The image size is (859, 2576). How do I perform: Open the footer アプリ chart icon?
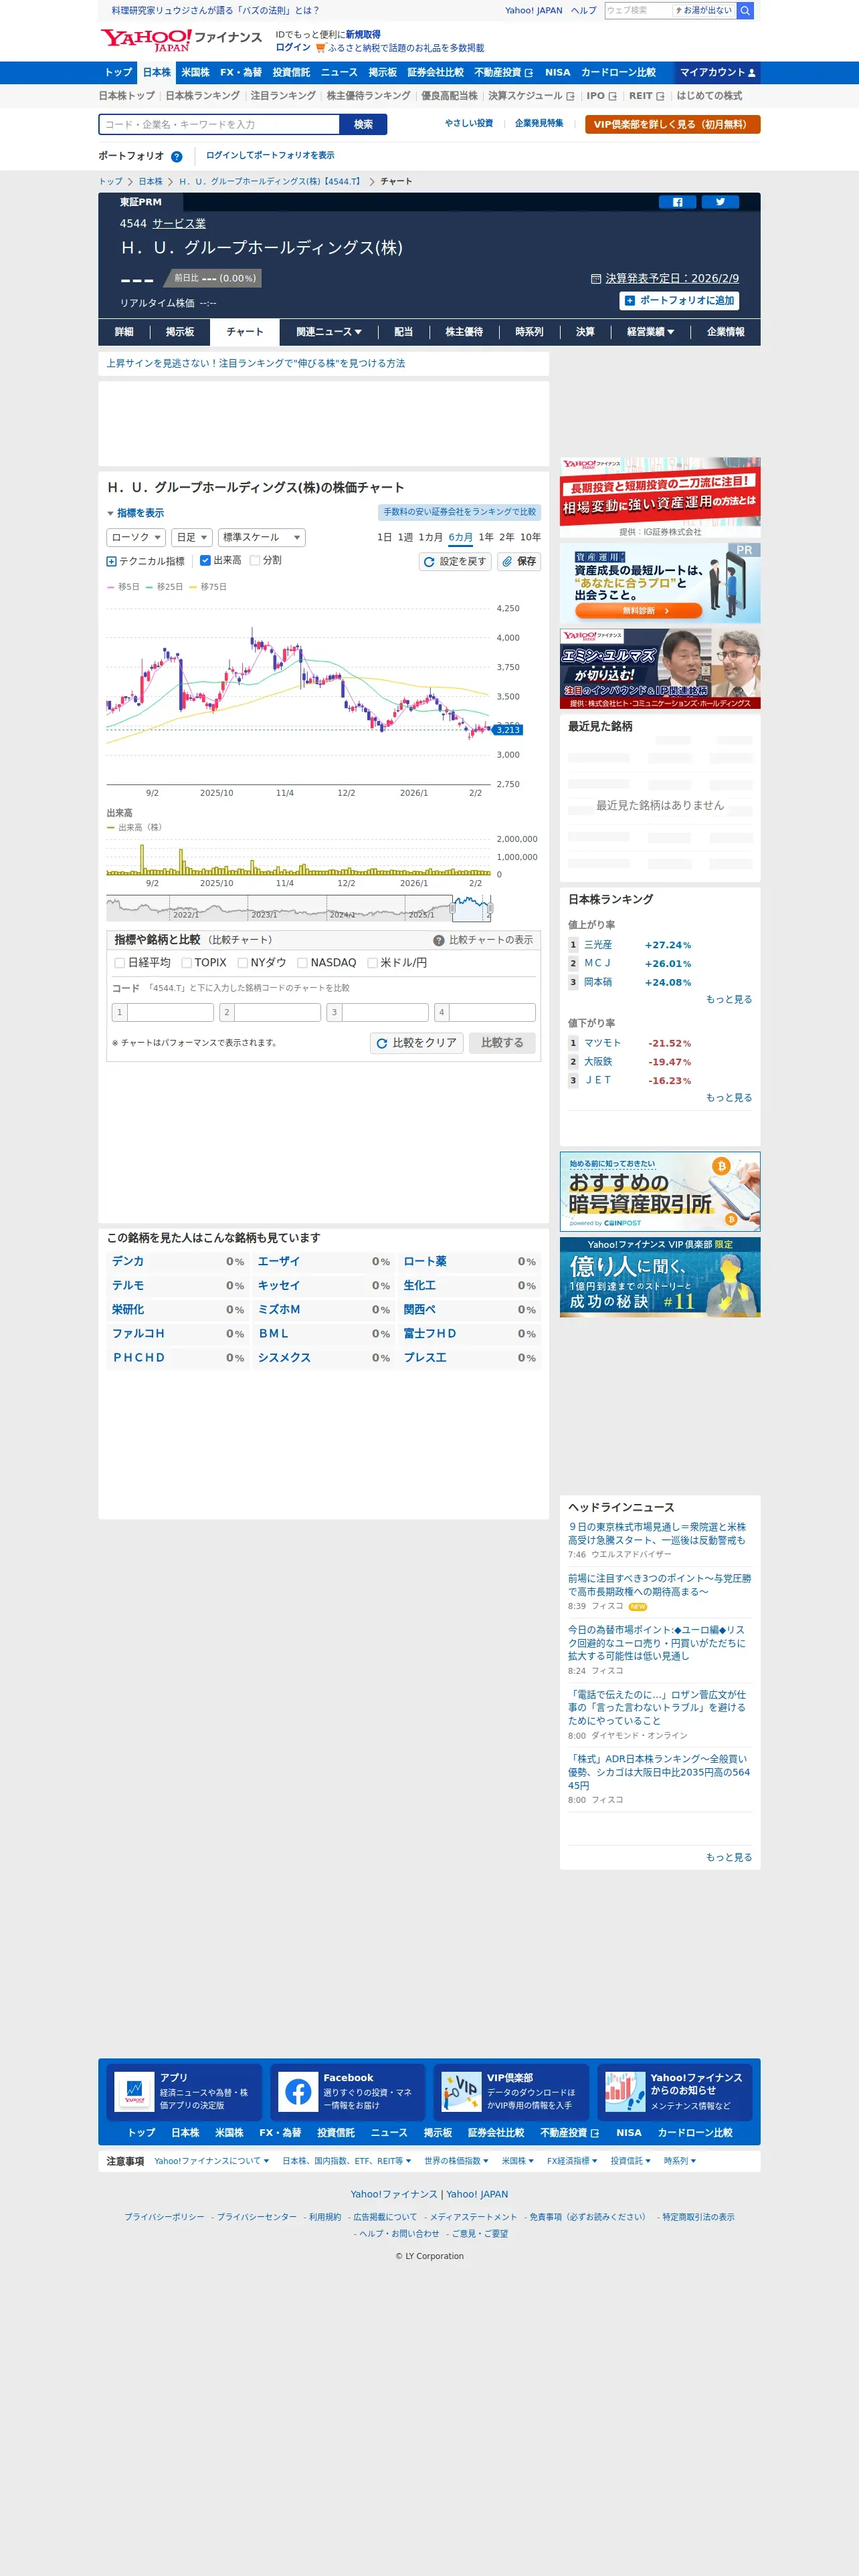click(134, 2091)
